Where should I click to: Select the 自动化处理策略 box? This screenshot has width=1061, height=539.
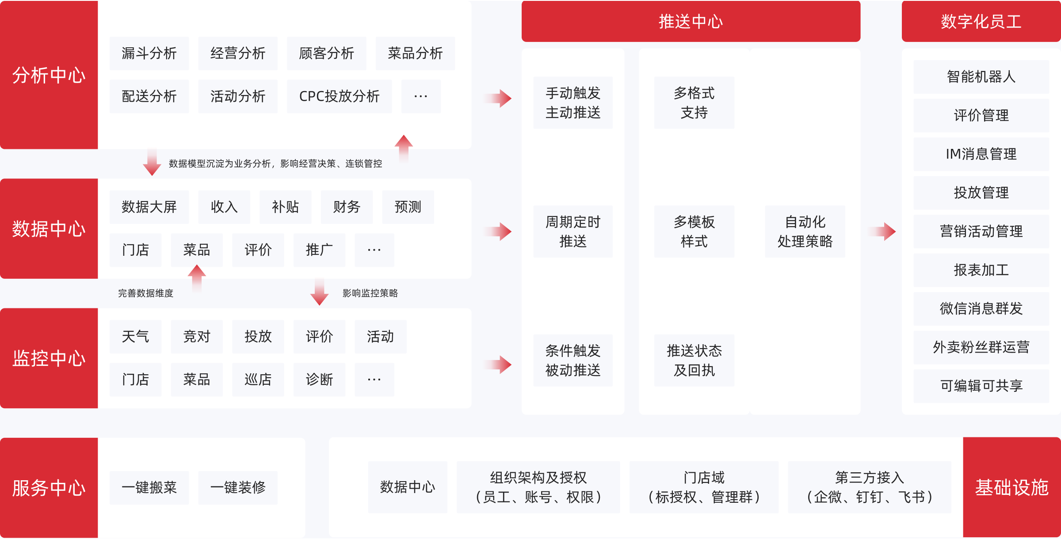click(805, 232)
